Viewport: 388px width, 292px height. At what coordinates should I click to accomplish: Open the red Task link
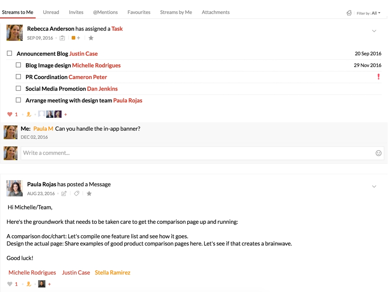tap(117, 29)
